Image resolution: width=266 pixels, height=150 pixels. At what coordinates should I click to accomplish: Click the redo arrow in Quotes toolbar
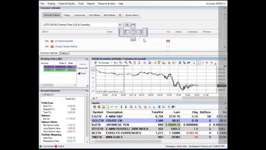(116, 107)
